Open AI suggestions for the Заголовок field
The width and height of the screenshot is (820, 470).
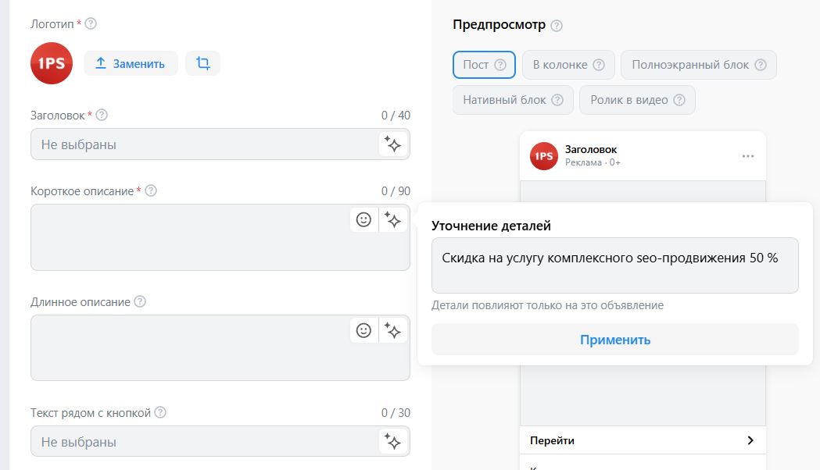tap(394, 144)
